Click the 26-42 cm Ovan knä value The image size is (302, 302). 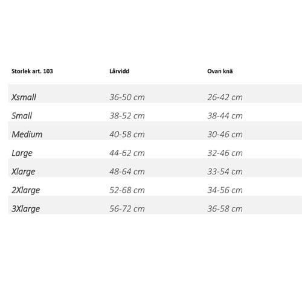click(x=225, y=97)
